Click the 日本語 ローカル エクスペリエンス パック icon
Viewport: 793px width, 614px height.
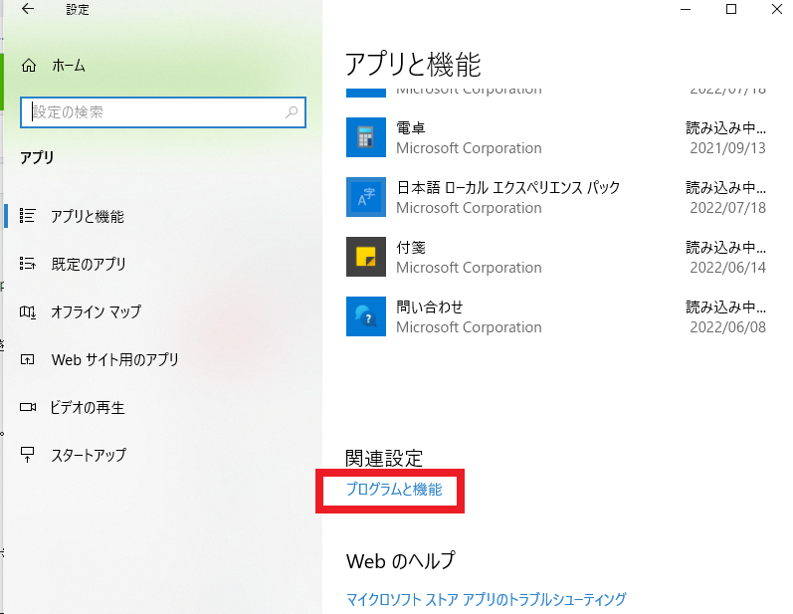tap(365, 197)
